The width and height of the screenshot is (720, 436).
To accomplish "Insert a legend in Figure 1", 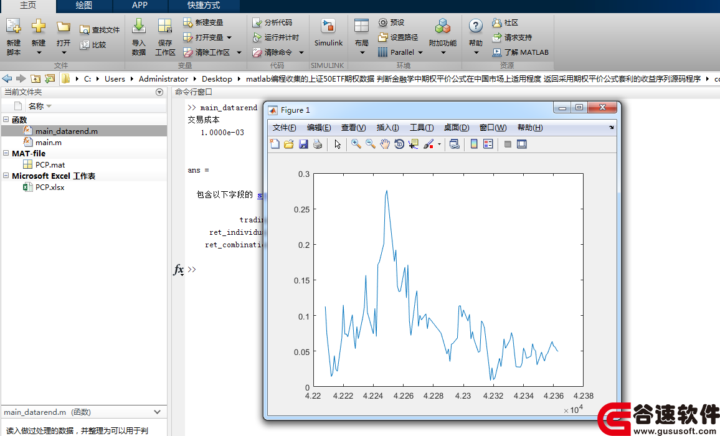I will (488, 145).
